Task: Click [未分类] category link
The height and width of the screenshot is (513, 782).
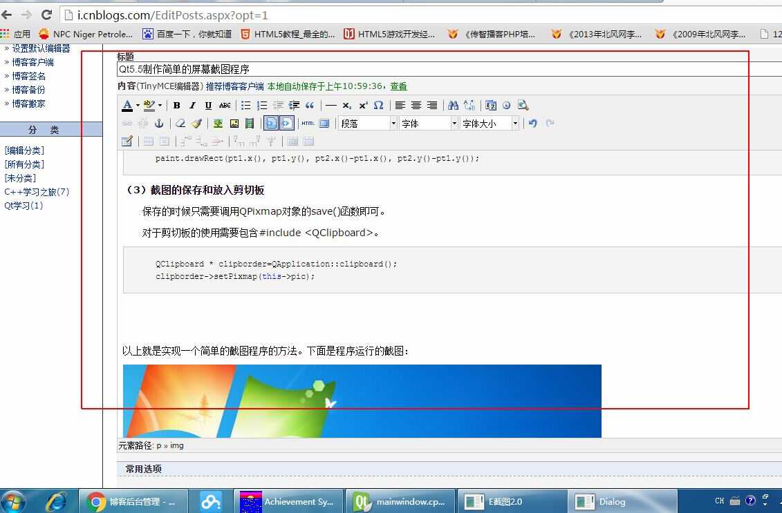Action: click(20, 178)
